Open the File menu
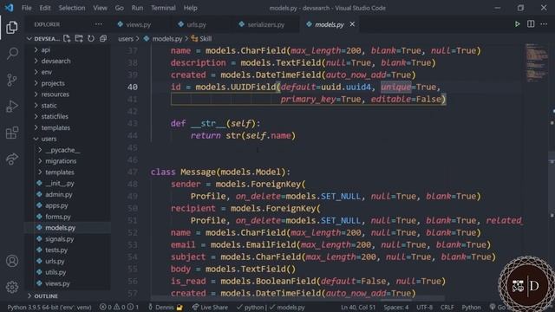This screenshot has width=555, height=312. point(27,8)
